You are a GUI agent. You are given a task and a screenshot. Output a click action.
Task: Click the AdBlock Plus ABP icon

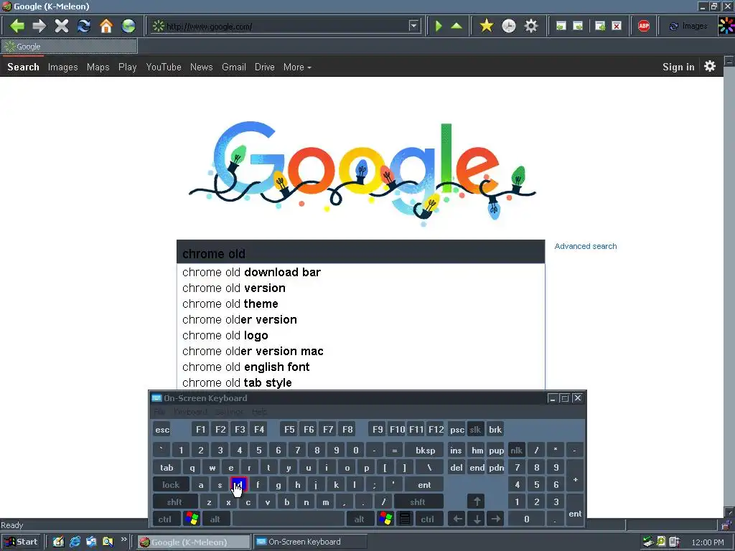pos(644,26)
